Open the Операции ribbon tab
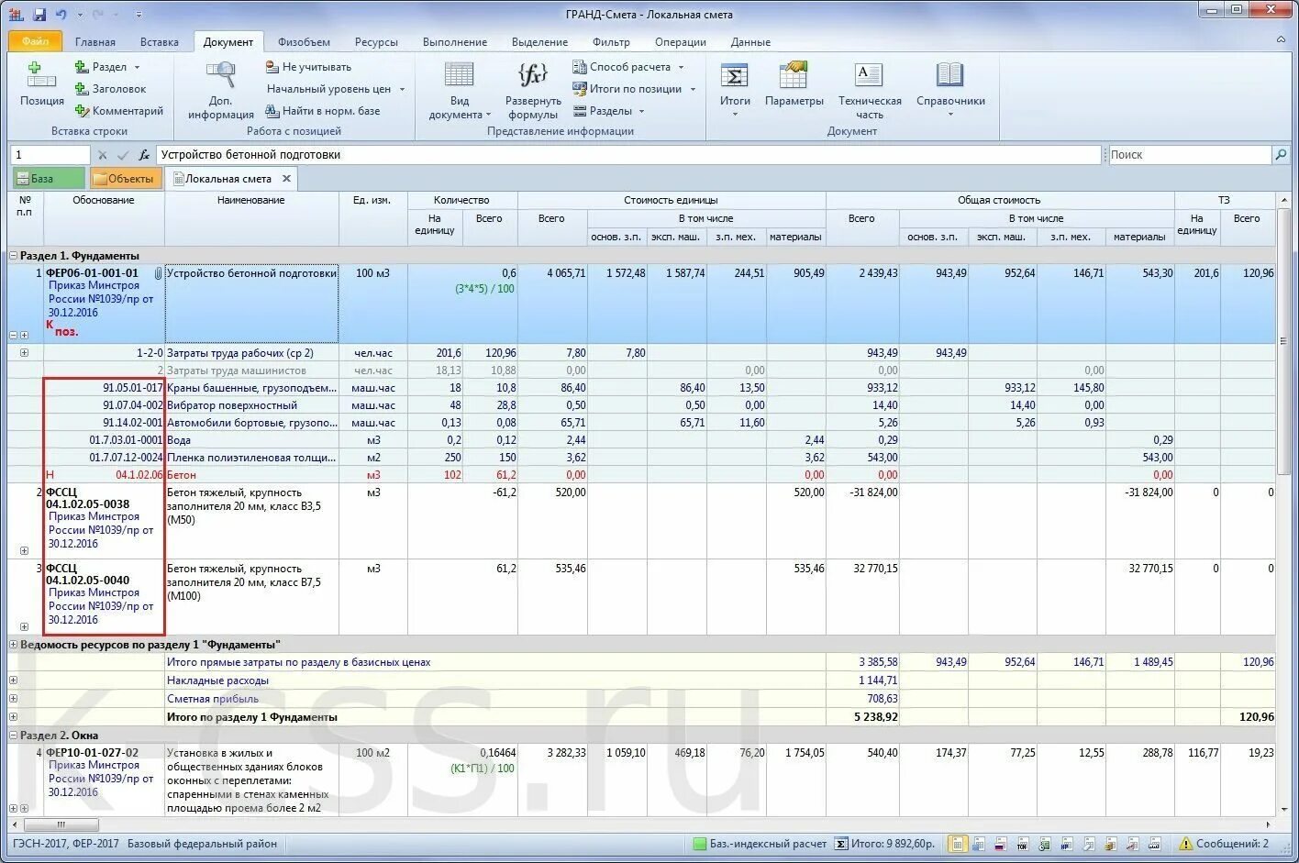 point(681,42)
